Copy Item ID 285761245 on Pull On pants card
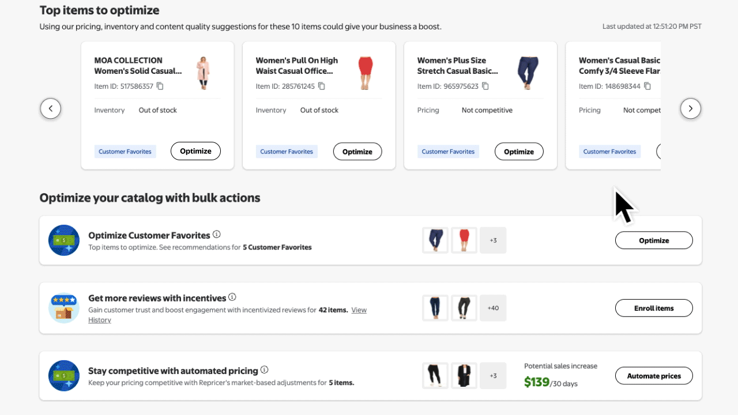This screenshot has width=738, height=415. (x=321, y=85)
